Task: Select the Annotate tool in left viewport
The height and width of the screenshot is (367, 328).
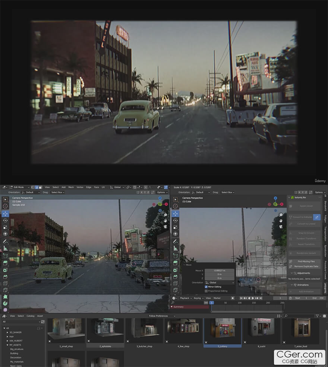Action: pyautogui.click(x=5, y=241)
